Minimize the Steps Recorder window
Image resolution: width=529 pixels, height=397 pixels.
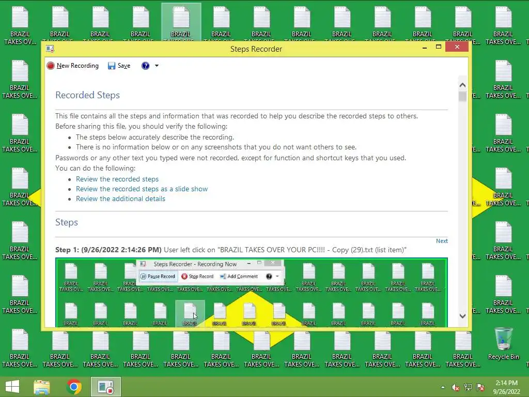425,48
